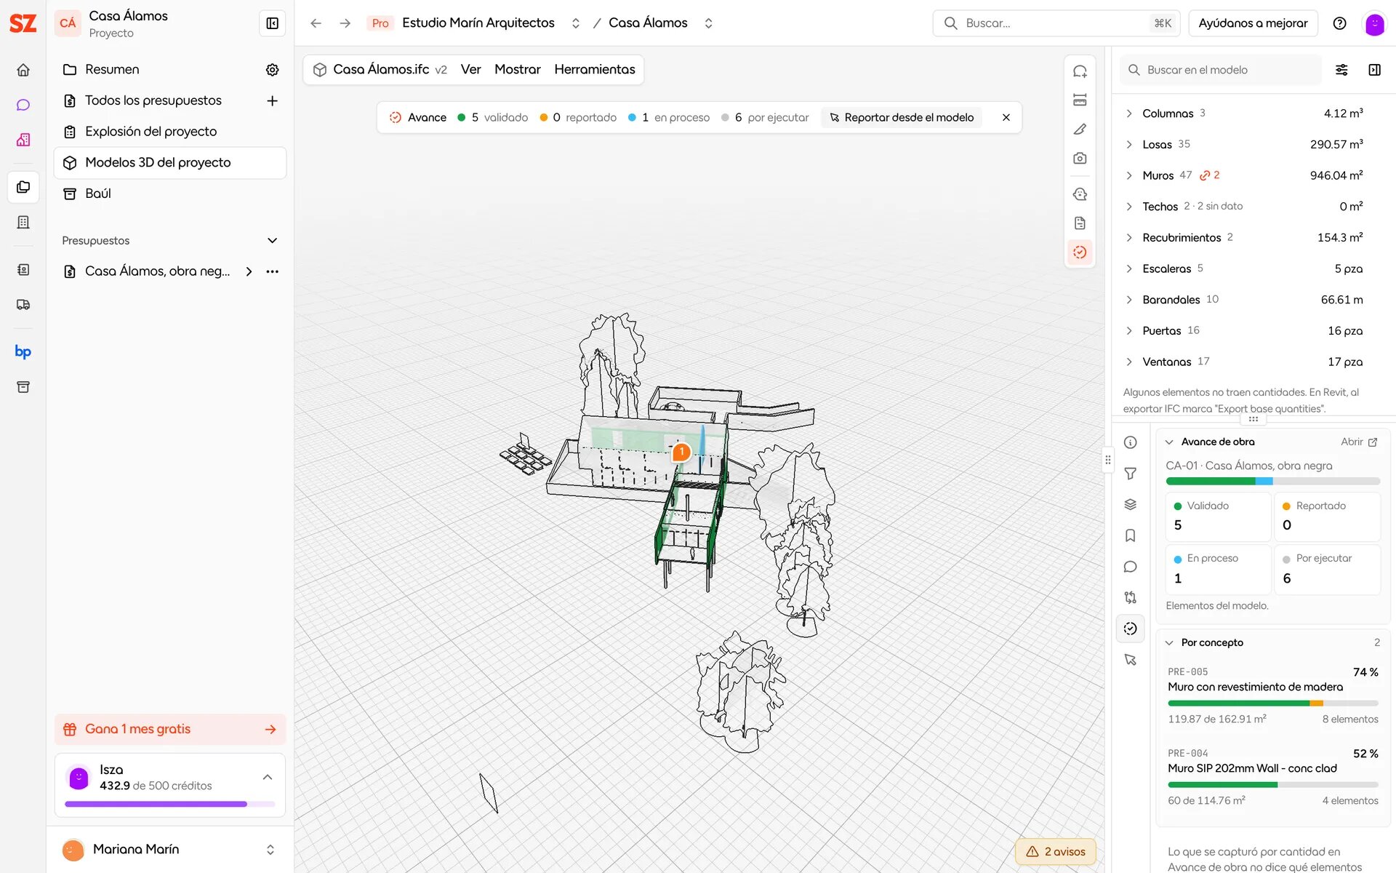1396x873 pixels.
Task: Open model filter settings sliders icon
Action: click(1341, 70)
